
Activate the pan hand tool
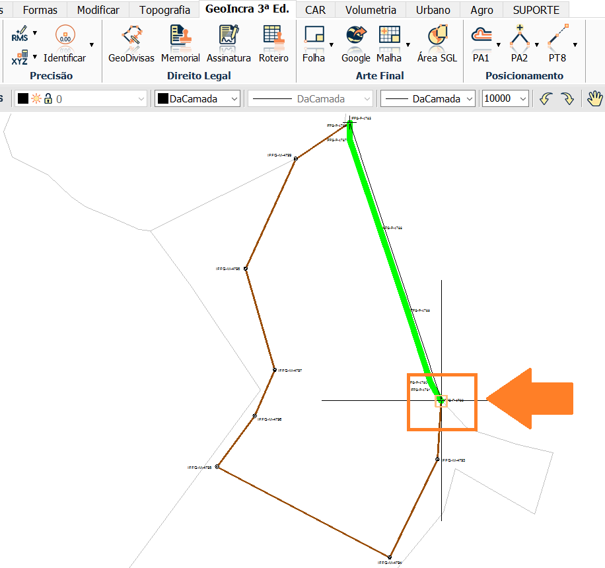(595, 98)
